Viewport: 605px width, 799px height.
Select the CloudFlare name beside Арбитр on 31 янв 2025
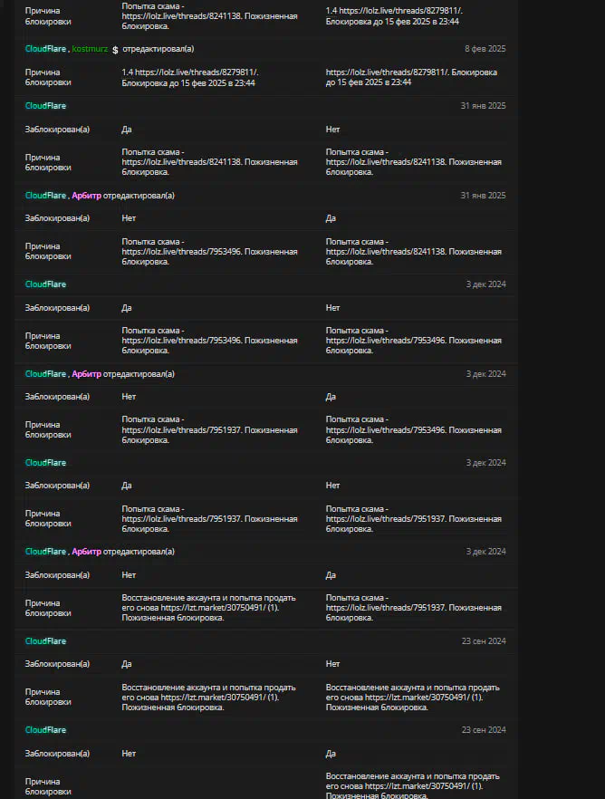[45, 196]
